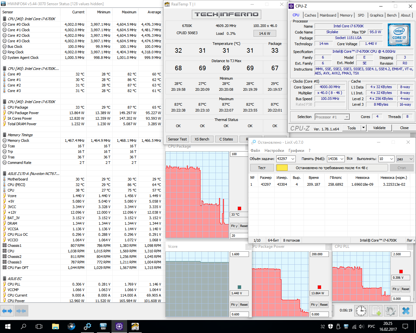Click the bolt icon beside CPU Package Power
This screenshot has width=416, height=333.
point(5,113)
